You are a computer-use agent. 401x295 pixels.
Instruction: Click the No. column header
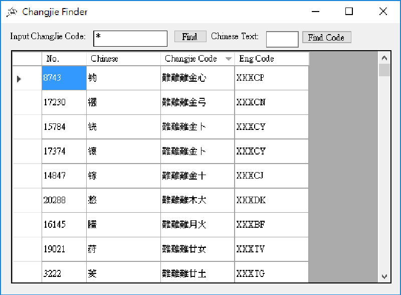coord(64,59)
